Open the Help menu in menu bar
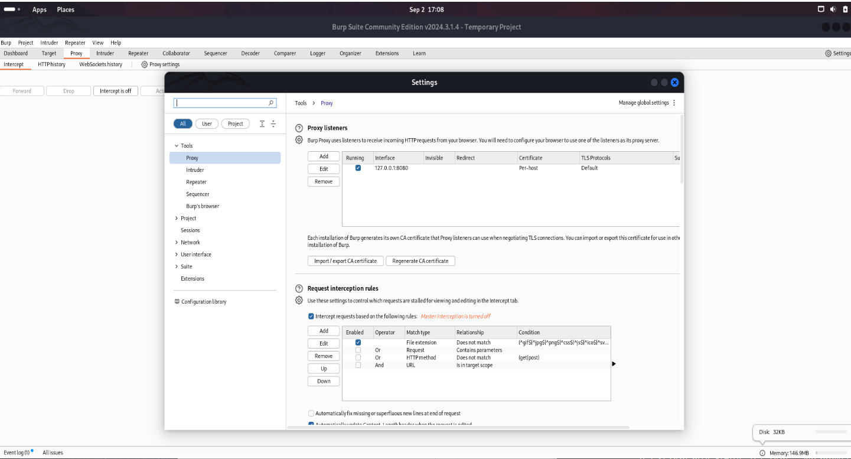This screenshot has width=851, height=459. [116, 43]
